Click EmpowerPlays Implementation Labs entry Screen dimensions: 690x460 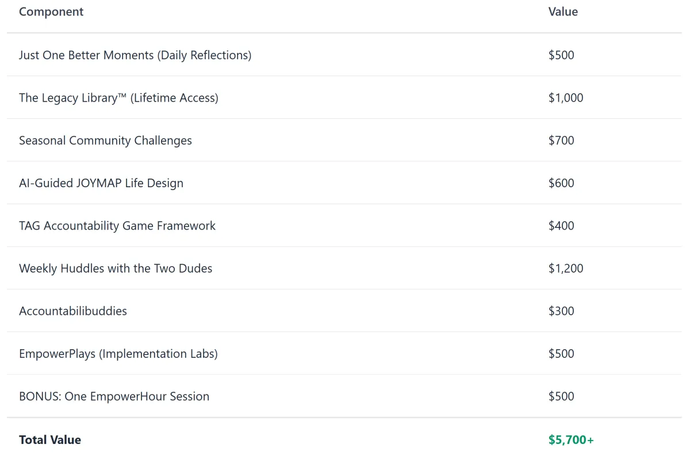118,354
